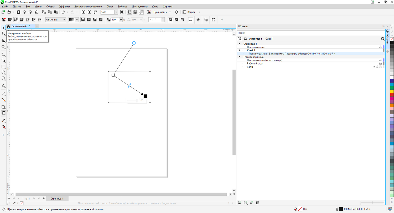
Task: Click the Edit transparency icon
Action: [x=213, y=20]
